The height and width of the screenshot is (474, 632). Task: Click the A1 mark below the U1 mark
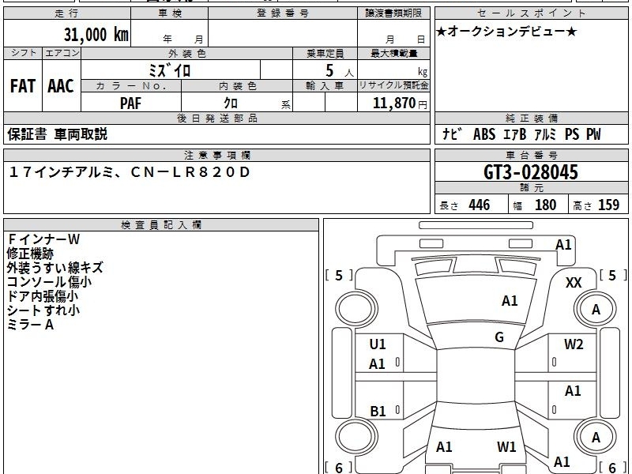[377, 364]
